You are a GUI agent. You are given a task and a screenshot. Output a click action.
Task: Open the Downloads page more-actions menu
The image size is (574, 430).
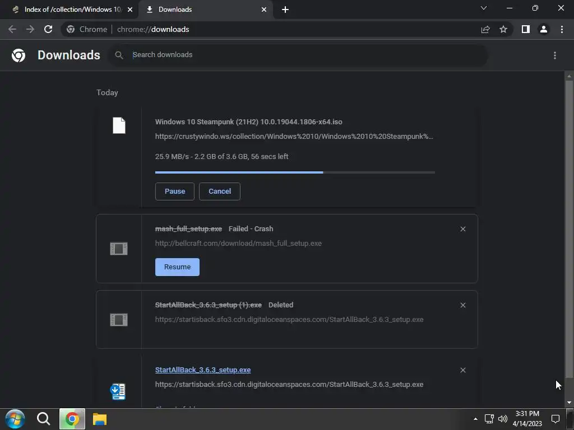(x=555, y=55)
